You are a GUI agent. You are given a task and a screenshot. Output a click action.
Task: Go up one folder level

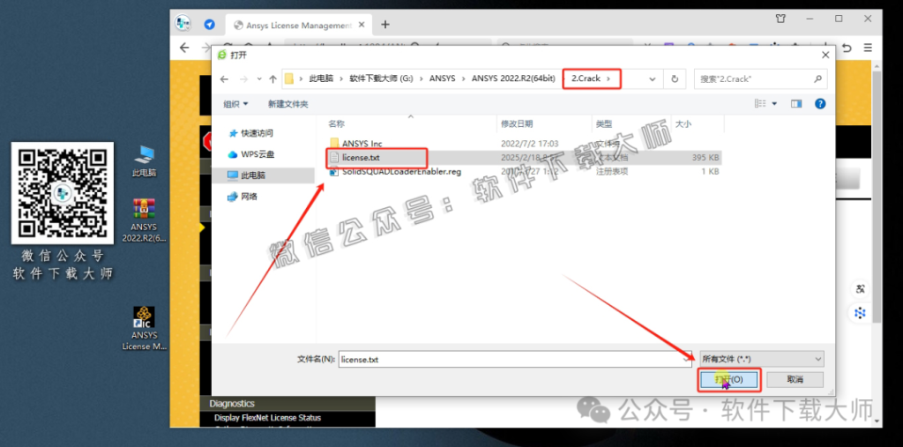273,79
